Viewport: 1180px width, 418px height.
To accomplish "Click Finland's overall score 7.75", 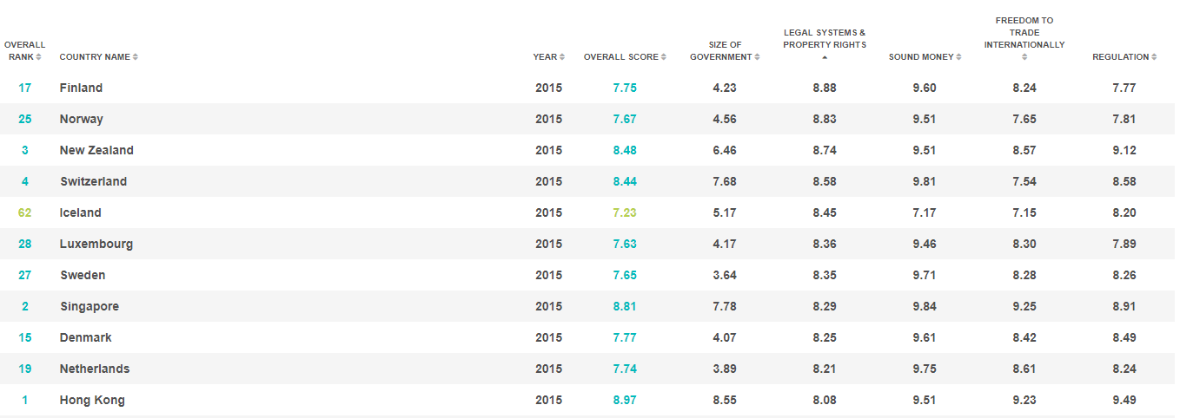I will click(625, 88).
